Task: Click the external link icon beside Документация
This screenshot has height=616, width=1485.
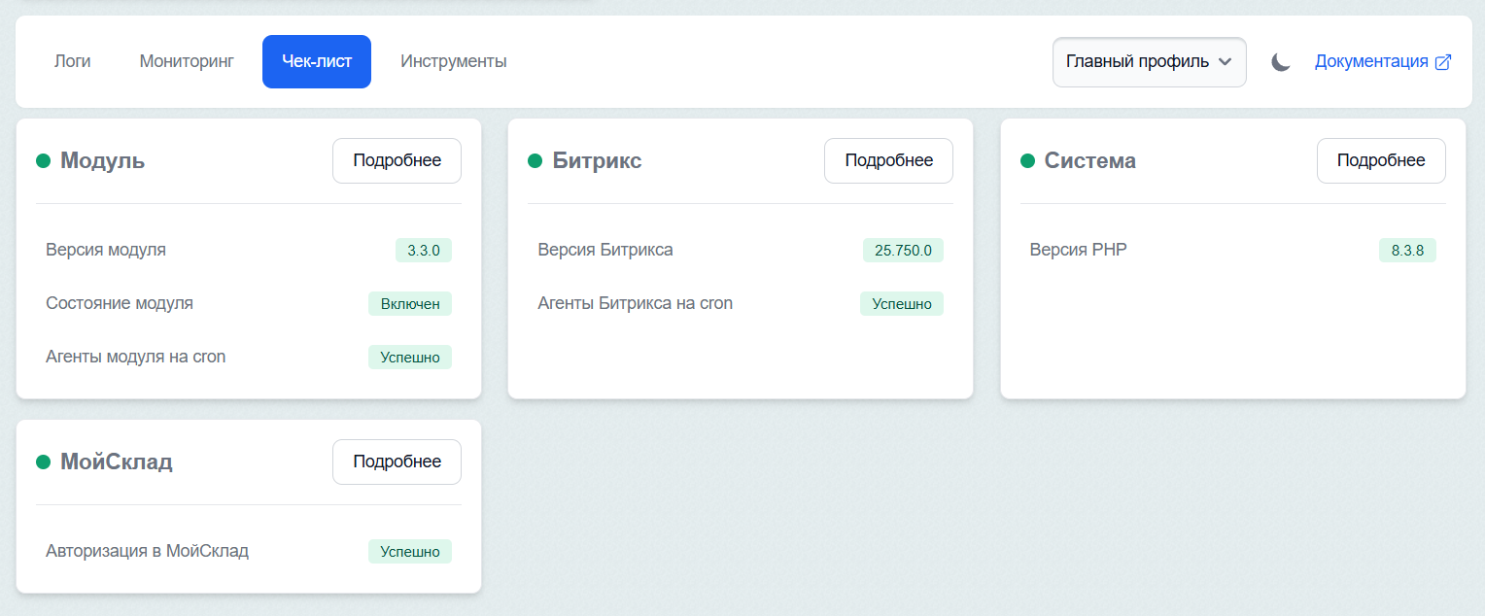Action: click(x=1443, y=62)
